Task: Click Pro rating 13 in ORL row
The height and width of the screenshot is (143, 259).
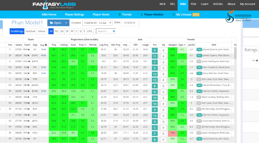Action: click(155, 116)
